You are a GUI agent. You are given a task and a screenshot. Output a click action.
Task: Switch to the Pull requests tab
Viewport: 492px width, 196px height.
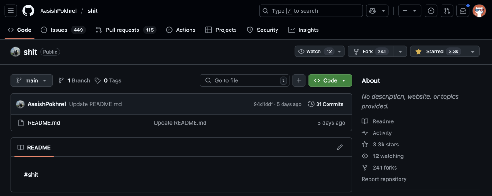[126, 30]
